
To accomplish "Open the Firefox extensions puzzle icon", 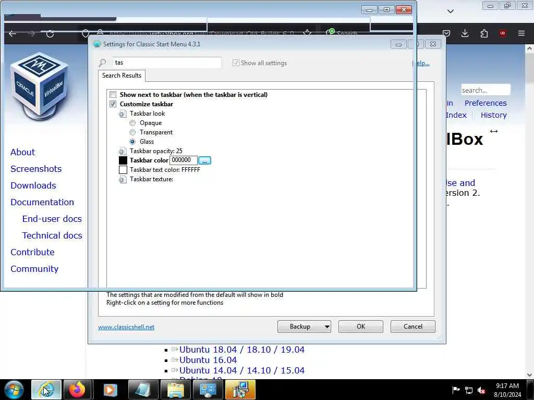I will click(x=484, y=33).
